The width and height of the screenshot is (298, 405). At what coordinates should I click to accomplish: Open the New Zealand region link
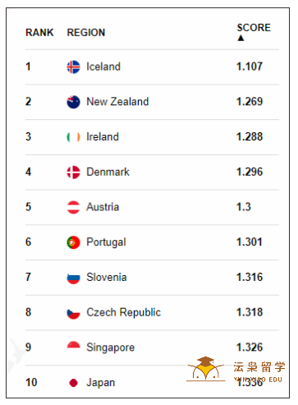click(117, 102)
